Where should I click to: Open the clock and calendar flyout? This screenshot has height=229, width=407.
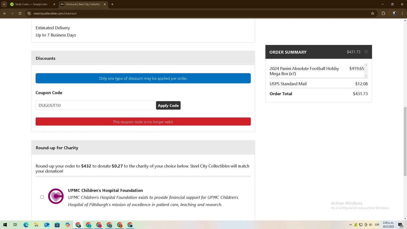pyautogui.click(x=388, y=225)
